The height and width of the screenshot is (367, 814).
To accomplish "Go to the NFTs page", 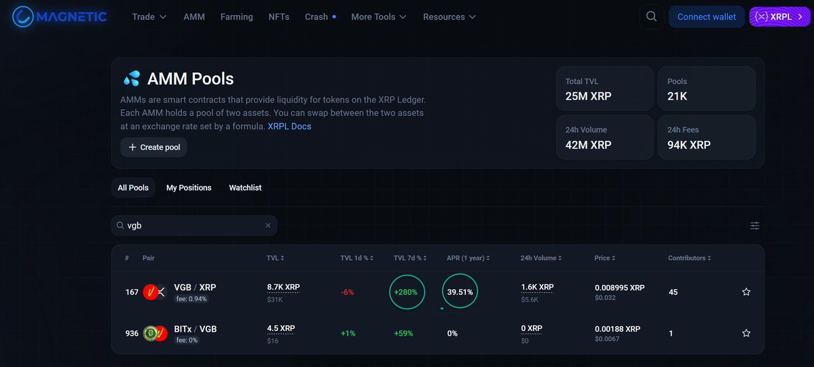I will click(x=279, y=16).
